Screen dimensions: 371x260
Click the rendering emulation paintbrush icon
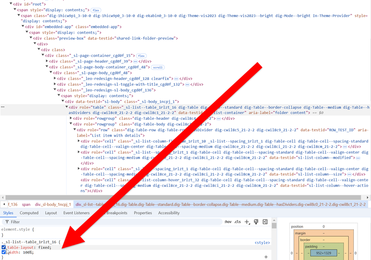pyautogui.click(x=256, y=222)
